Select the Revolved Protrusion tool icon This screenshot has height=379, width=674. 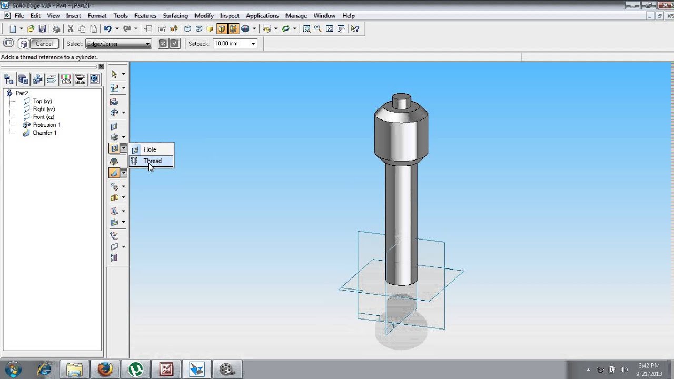(x=114, y=113)
